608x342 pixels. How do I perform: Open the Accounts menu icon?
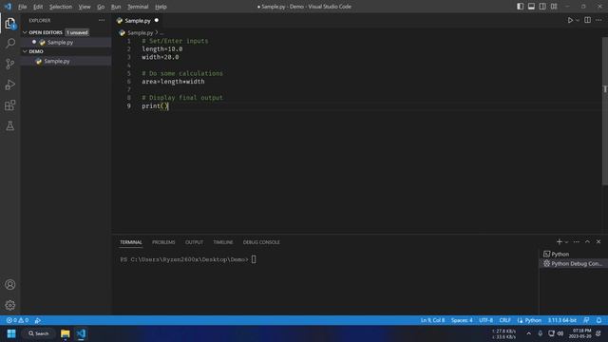pos(10,285)
